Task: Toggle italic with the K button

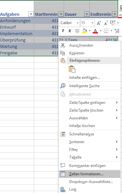Action: [70, 31]
